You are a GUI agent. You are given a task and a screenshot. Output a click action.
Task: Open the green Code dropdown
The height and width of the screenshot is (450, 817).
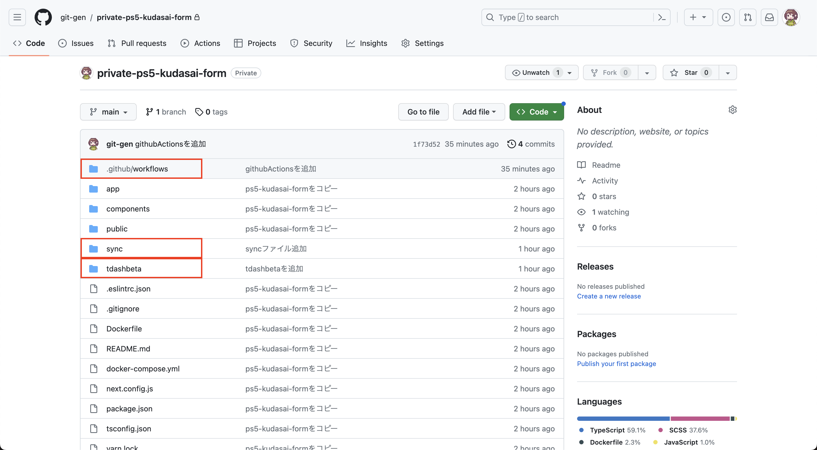(x=536, y=112)
